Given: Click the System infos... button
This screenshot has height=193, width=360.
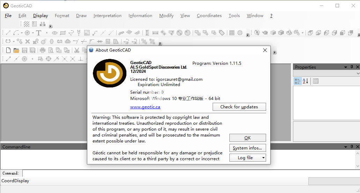Looking at the screenshot, I should coord(248,148).
